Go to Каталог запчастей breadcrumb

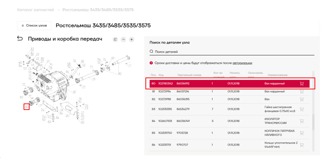35,10
